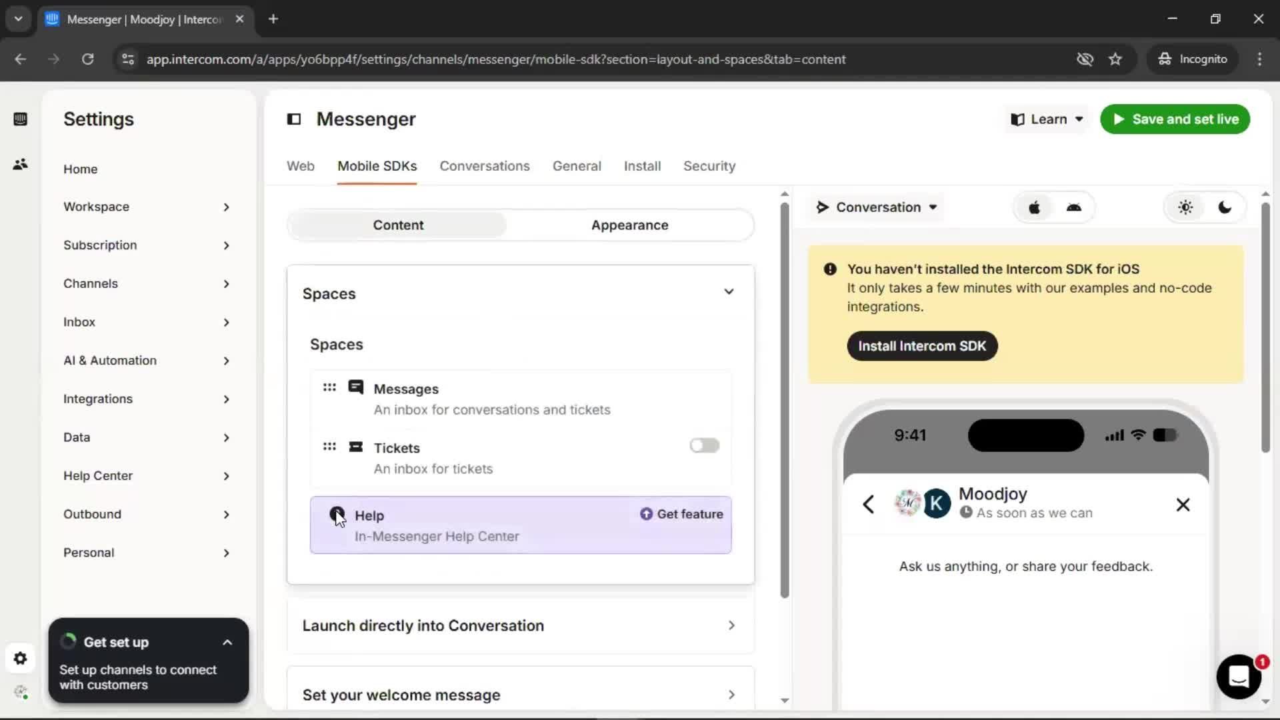Click the drag handle for Tickets space
Screen dimensions: 1280x720
pyautogui.click(x=329, y=447)
